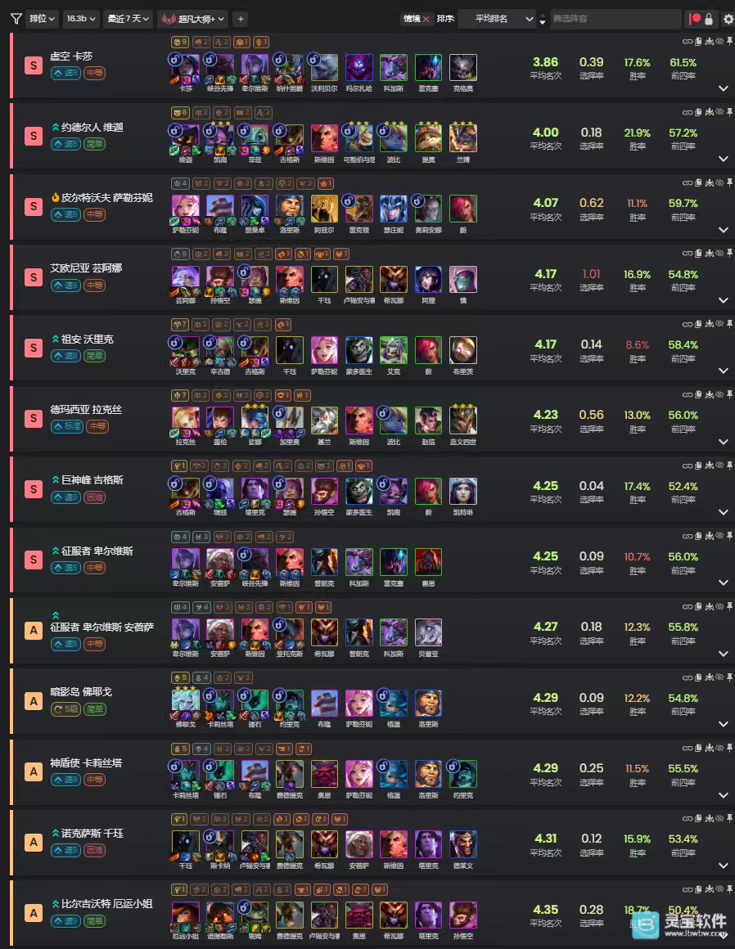Click the add filter plus button
Image resolution: width=735 pixels, height=949 pixels.
click(241, 19)
